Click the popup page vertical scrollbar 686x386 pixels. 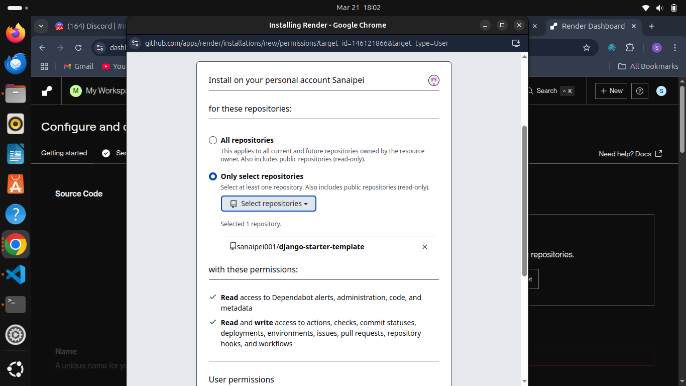525,201
